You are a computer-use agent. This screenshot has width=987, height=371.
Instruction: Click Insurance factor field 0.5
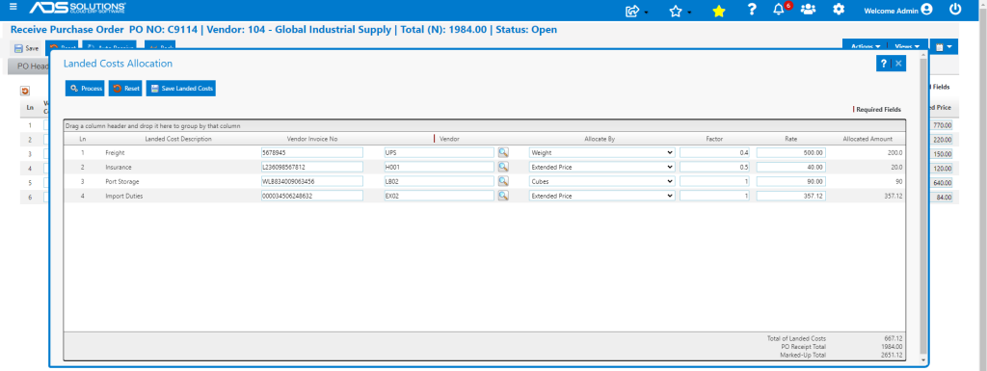pyautogui.click(x=714, y=167)
